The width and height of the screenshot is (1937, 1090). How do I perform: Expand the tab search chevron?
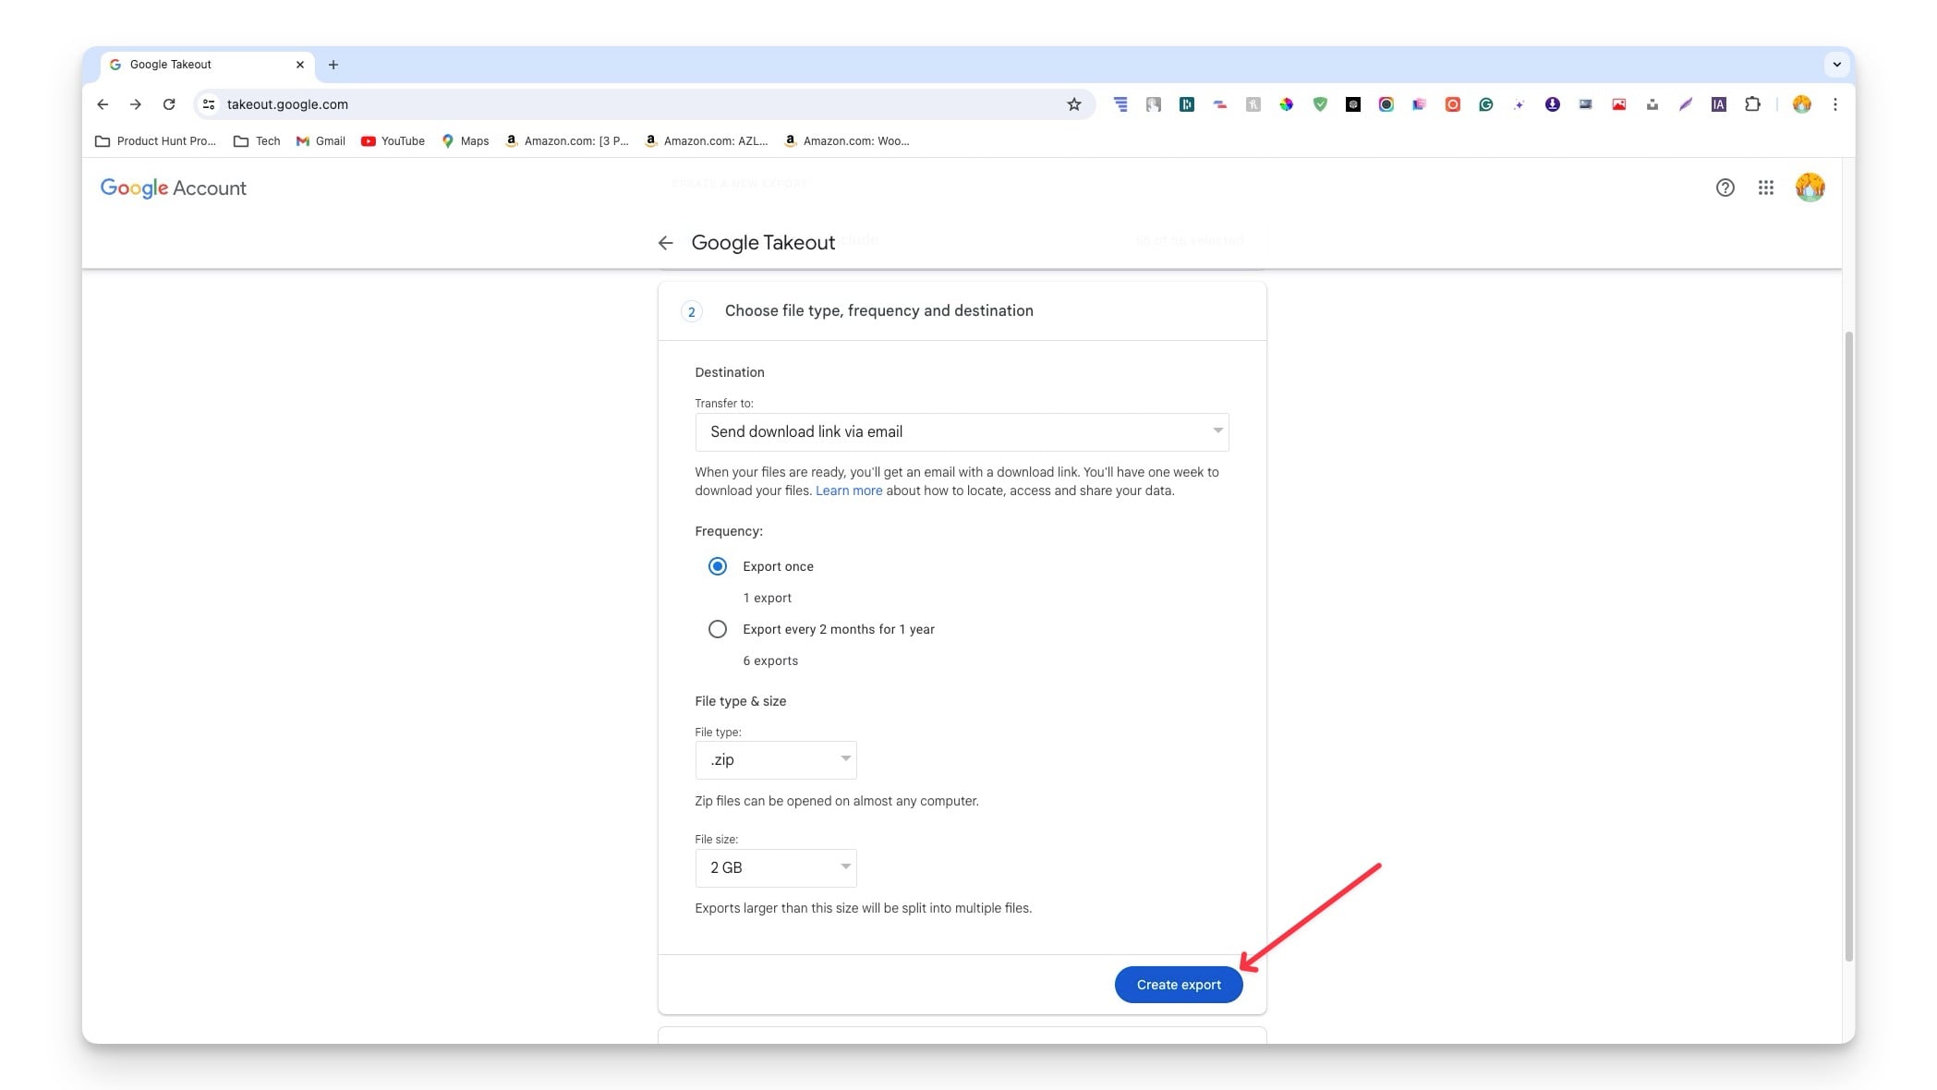tap(1836, 65)
